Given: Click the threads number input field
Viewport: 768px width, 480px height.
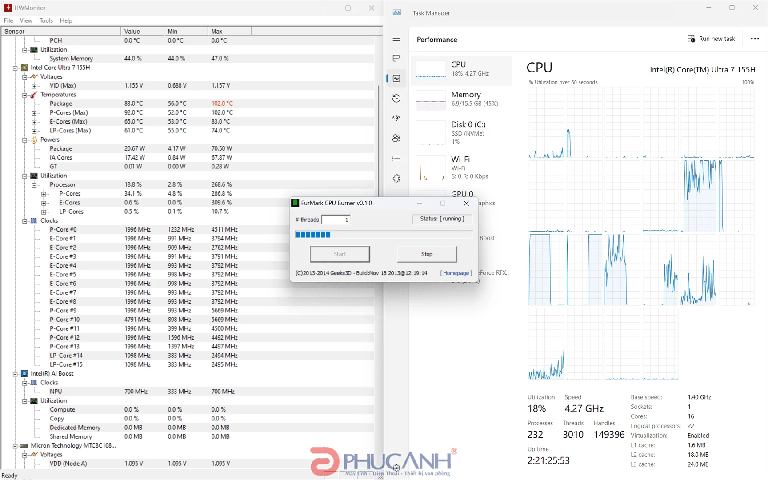Looking at the screenshot, I should [336, 220].
